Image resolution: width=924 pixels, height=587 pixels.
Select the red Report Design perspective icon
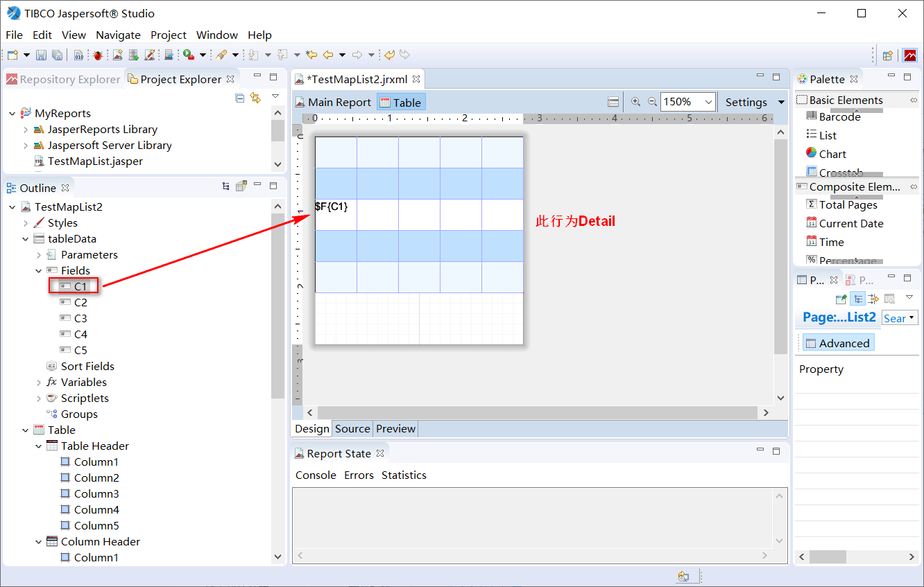909,55
